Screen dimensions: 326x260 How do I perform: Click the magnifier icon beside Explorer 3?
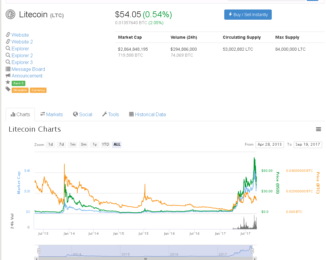[x=8, y=62]
